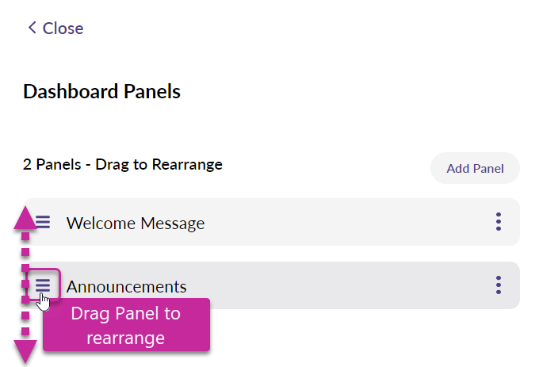Open the Welcome Message three-dot menu
This screenshot has width=539, height=367.
(498, 222)
